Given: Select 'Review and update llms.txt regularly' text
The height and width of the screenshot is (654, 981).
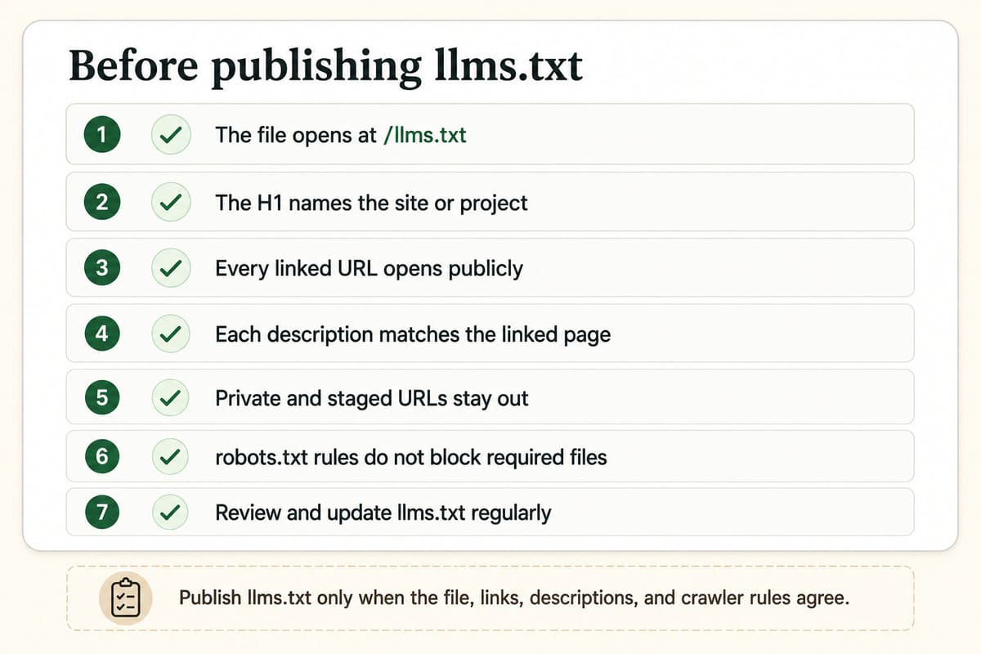Looking at the screenshot, I should pos(383,513).
